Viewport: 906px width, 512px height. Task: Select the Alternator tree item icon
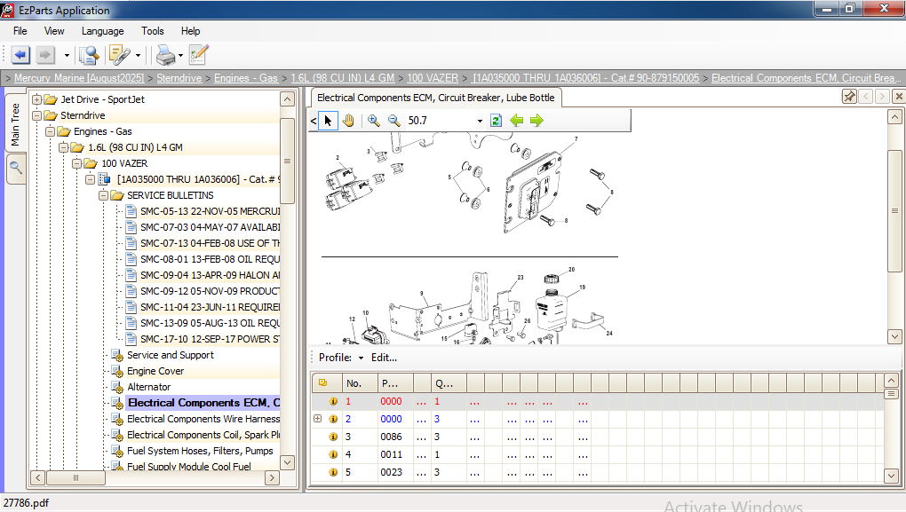(x=117, y=387)
